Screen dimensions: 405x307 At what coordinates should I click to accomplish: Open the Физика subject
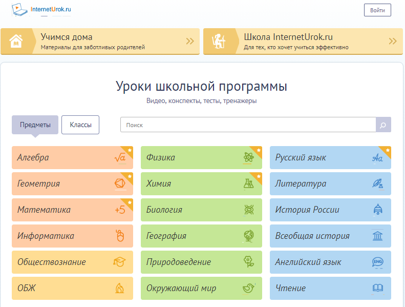coord(201,157)
